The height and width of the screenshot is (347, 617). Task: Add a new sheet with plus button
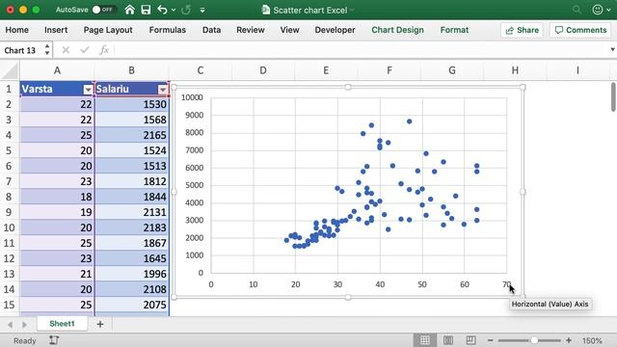pos(100,324)
